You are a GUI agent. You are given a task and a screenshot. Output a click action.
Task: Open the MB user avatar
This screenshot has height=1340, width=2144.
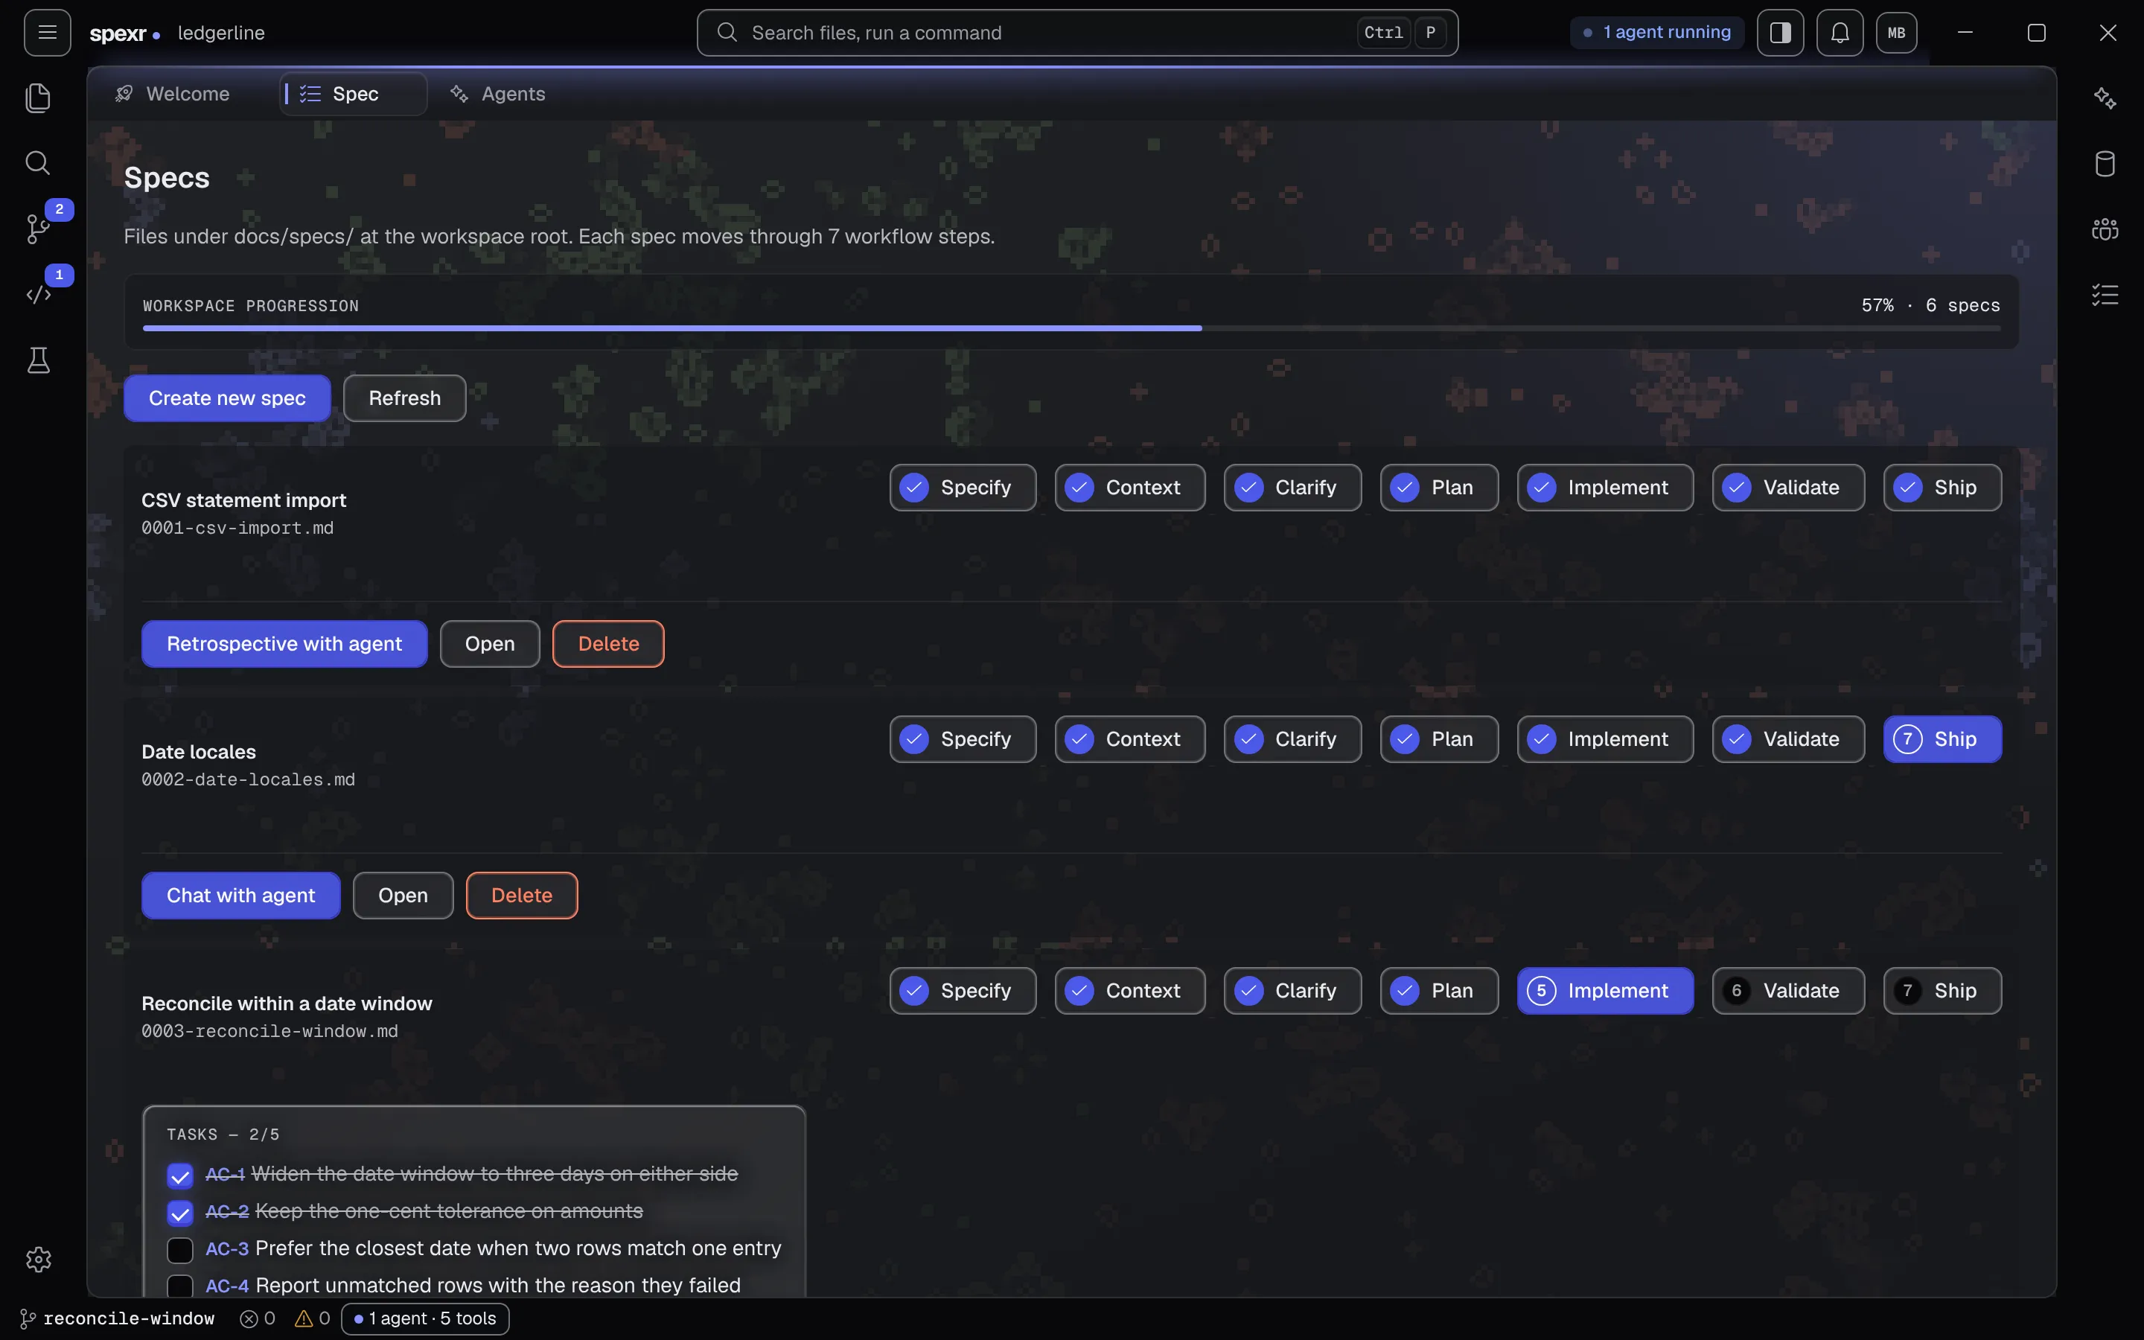pos(1896,33)
